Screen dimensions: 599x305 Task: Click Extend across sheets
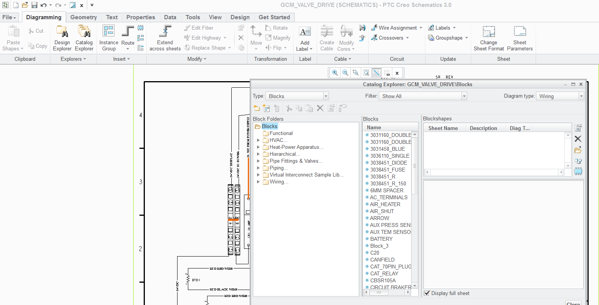click(x=165, y=38)
